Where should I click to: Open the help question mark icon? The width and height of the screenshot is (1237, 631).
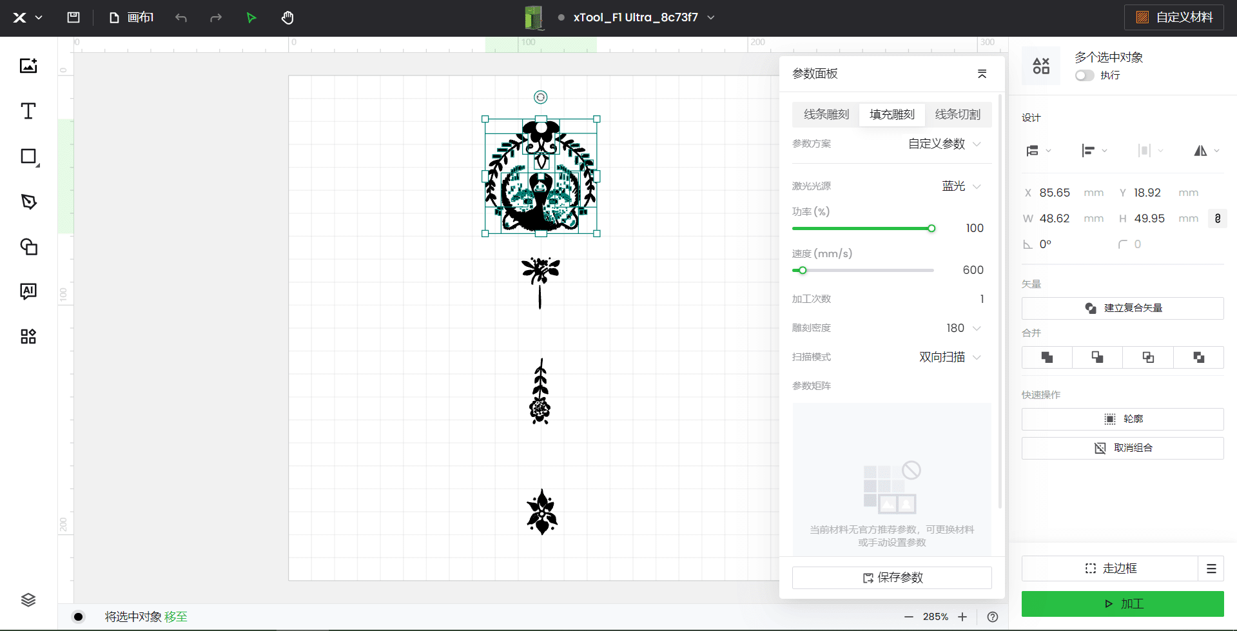[x=993, y=617]
